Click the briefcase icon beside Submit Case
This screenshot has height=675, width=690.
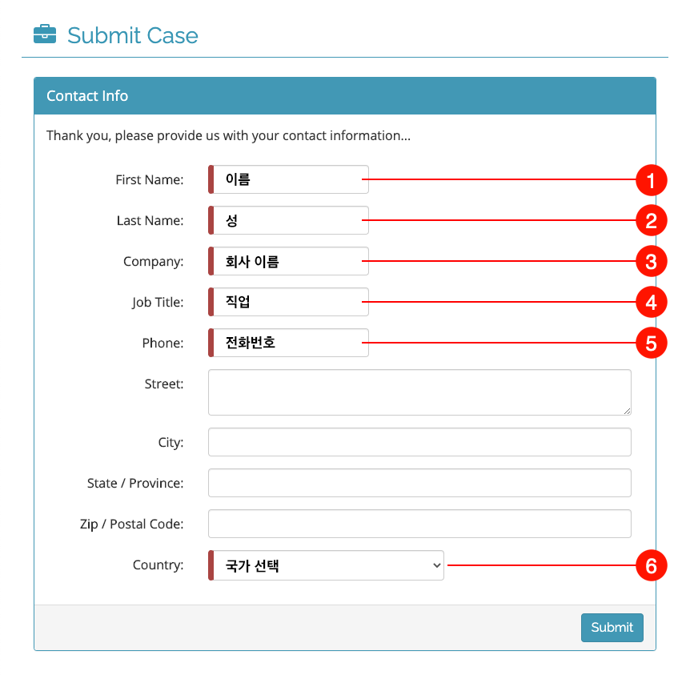coord(45,34)
